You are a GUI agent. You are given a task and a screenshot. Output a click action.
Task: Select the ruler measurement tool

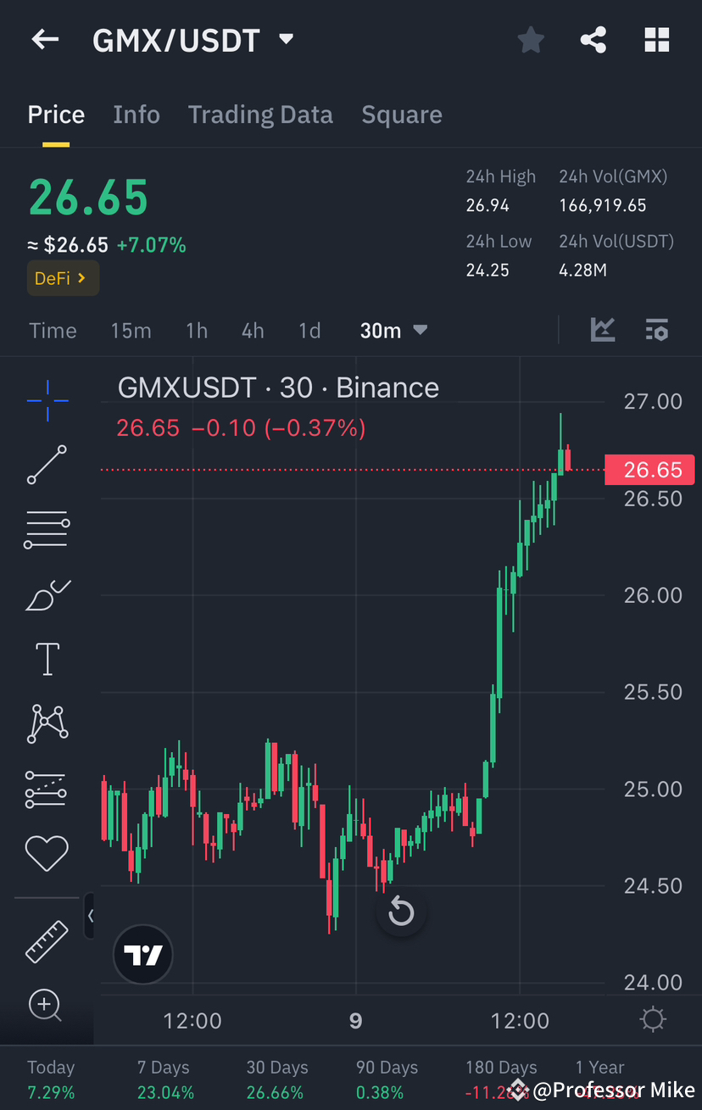[x=47, y=941]
